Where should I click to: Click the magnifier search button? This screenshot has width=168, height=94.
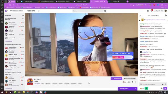pos(105,11)
